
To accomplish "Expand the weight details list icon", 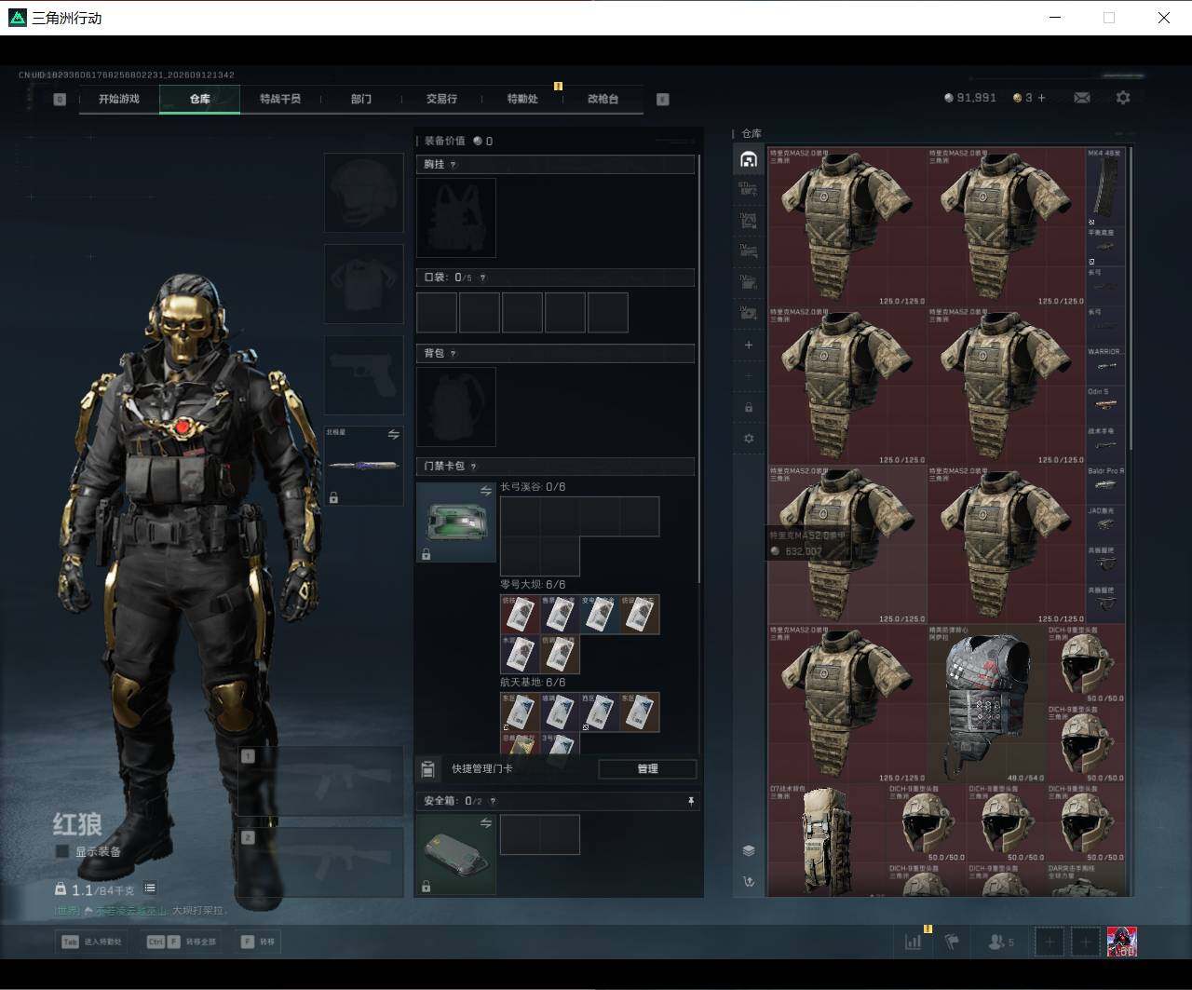I will [x=150, y=888].
